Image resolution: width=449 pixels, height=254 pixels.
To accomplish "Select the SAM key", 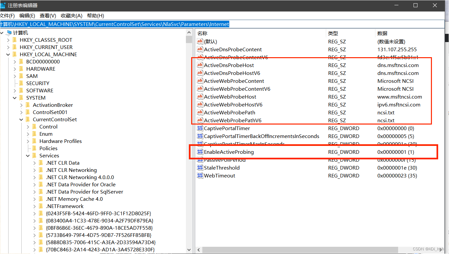I will click(x=32, y=76).
